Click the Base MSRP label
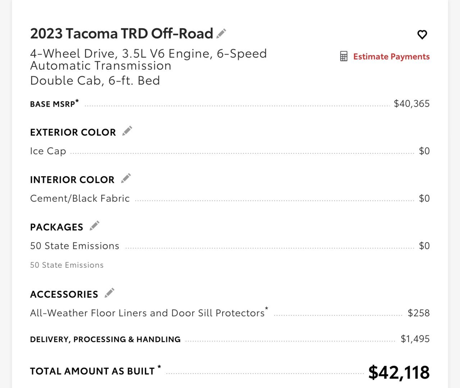This screenshot has height=388, width=460. [x=54, y=103]
